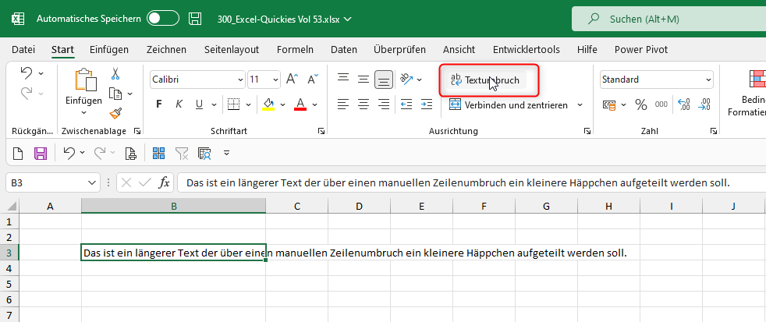Undo using quick access toolbar arrow
Viewport: 766px width, 322px height.
[x=69, y=153]
